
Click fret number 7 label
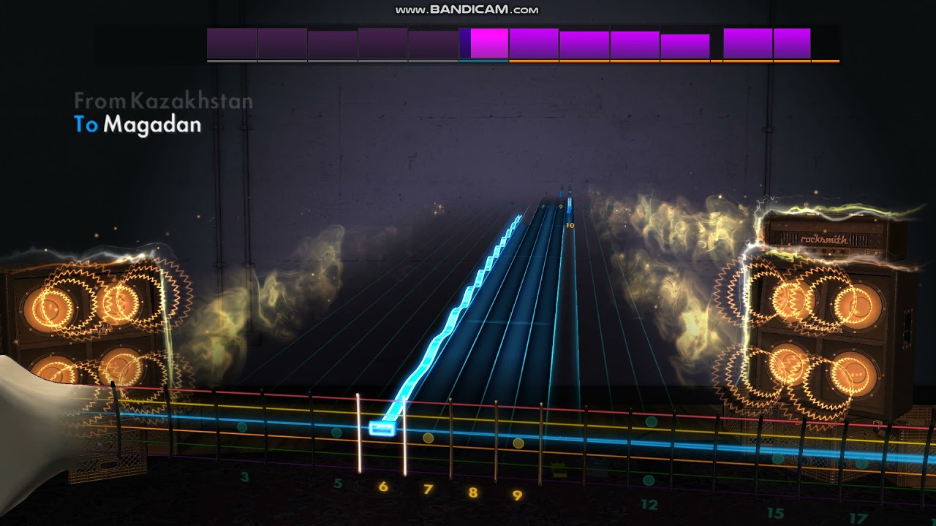[428, 489]
